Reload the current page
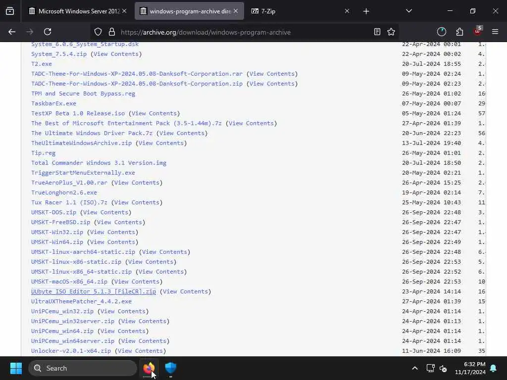The width and height of the screenshot is (507, 380). (48, 32)
